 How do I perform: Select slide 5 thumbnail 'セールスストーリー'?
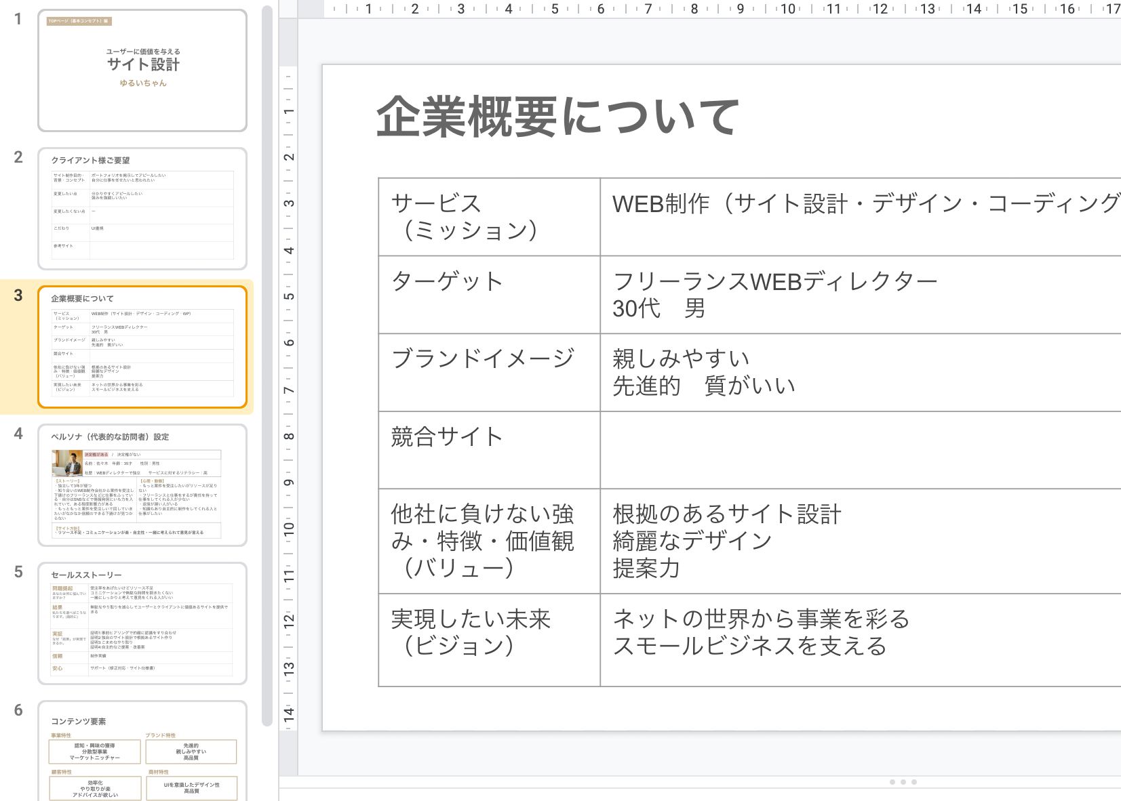click(x=142, y=623)
